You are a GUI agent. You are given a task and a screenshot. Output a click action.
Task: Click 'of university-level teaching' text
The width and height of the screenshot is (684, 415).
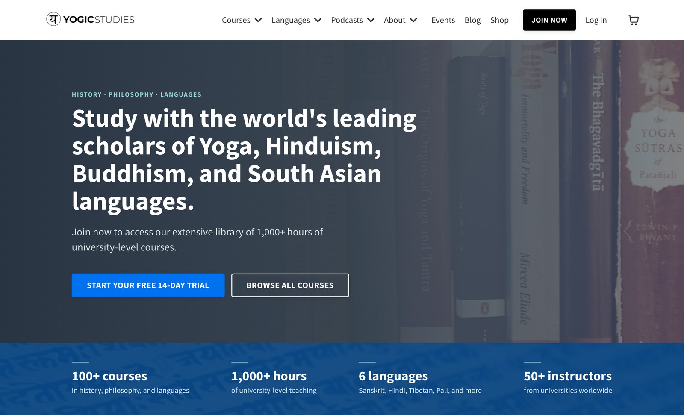click(274, 390)
